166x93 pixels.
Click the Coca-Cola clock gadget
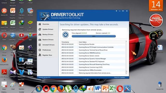156,20
